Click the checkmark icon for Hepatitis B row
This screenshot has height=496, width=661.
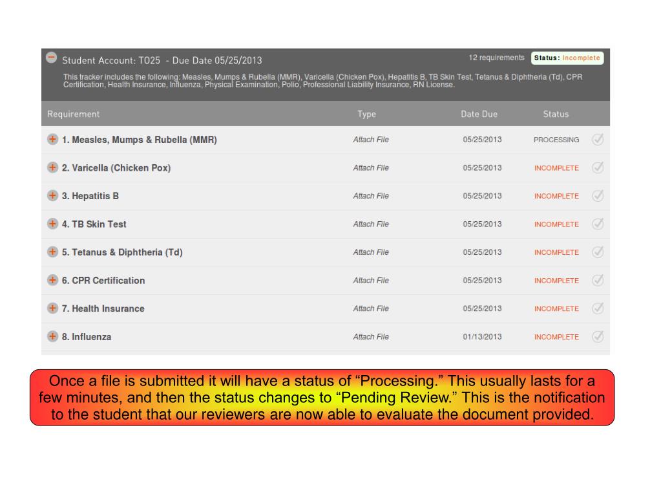click(598, 196)
